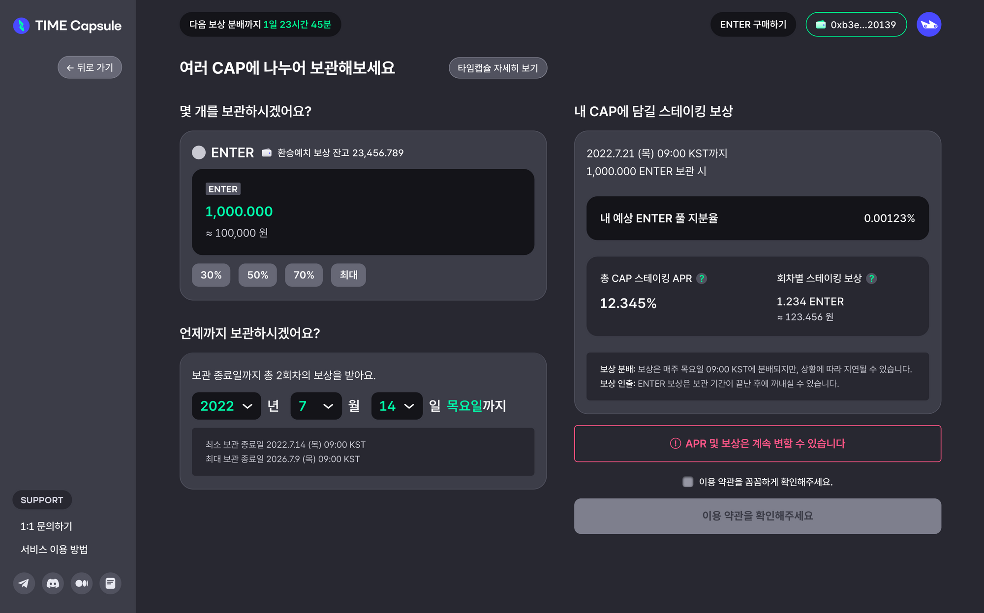Expand the month 7 dropdown

click(x=316, y=406)
